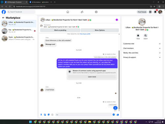Open the Facebook logo home link
This screenshot has height=124, width=165.
4,12
